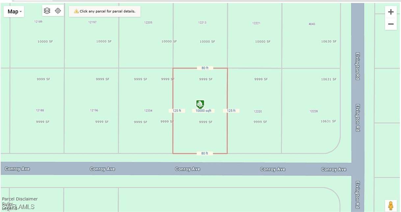The width and height of the screenshot is (401, 212).
Task: Select the yellow Street View pegman
Action: 391,206
